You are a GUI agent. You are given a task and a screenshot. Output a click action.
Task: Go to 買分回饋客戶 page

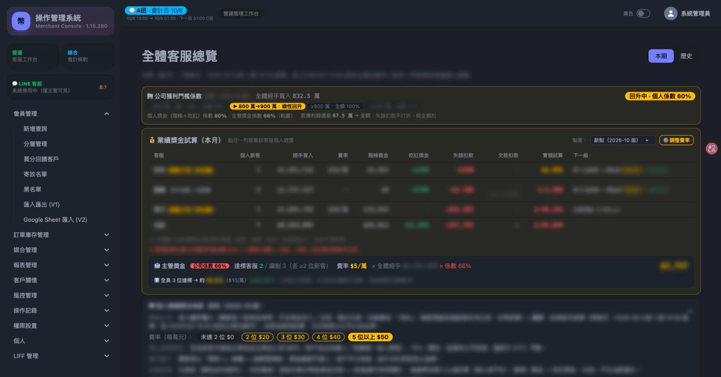click(41, 159)
